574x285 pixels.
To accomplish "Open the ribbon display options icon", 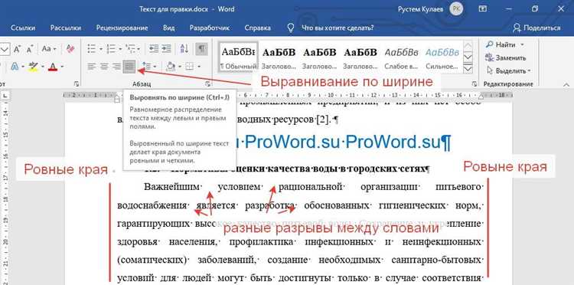I will pyautogui.click(x=483, y=8).
